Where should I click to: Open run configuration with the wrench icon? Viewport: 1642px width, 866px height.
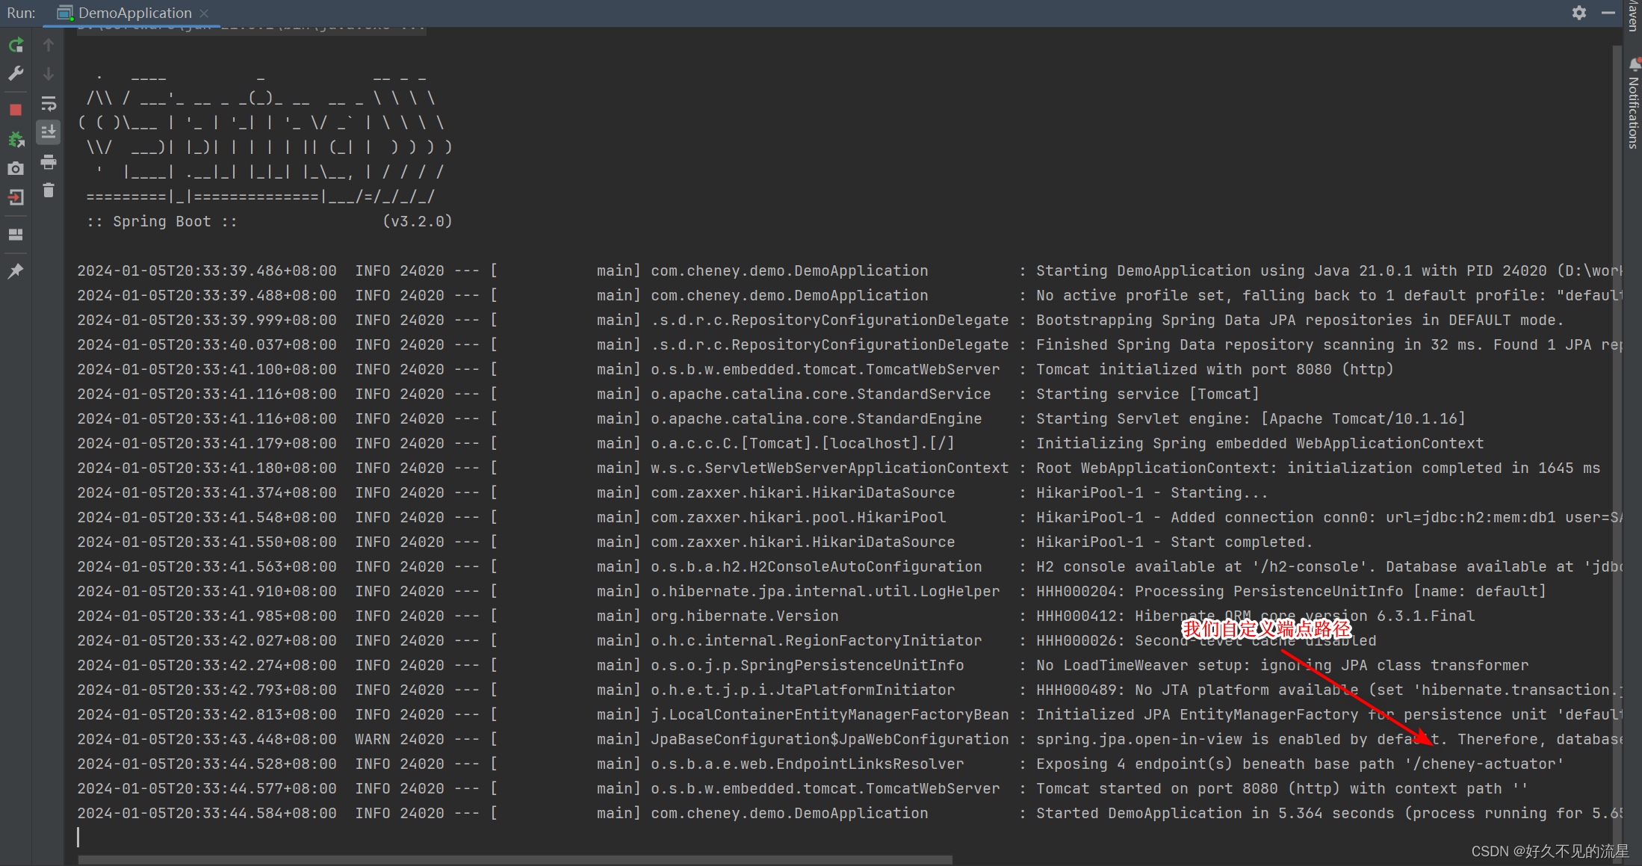coord(16,73)
